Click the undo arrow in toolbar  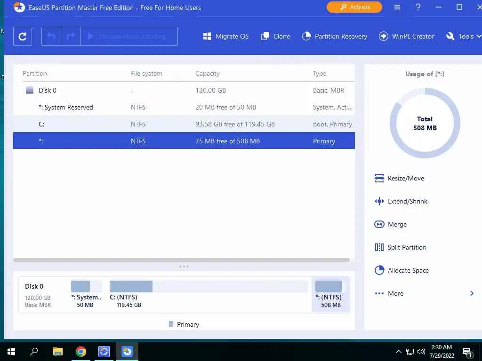click(x=51, y=36)
